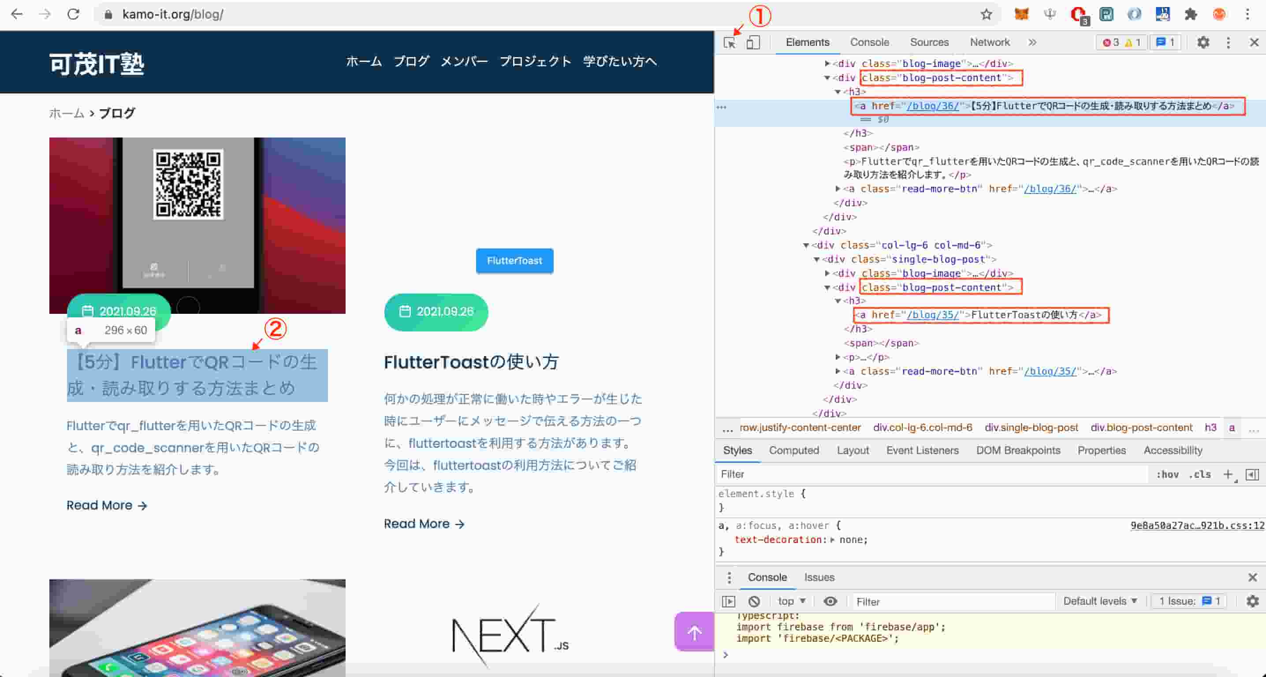
Task: Open the Sources tab
Action: click(x=929, y=43)
